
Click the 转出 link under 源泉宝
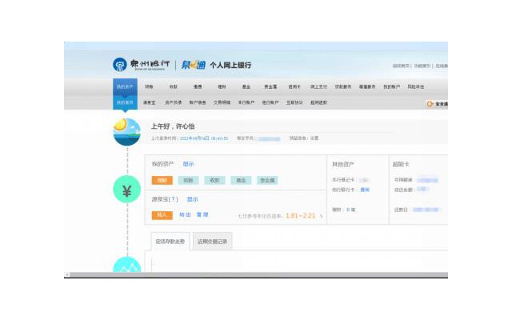185,215
